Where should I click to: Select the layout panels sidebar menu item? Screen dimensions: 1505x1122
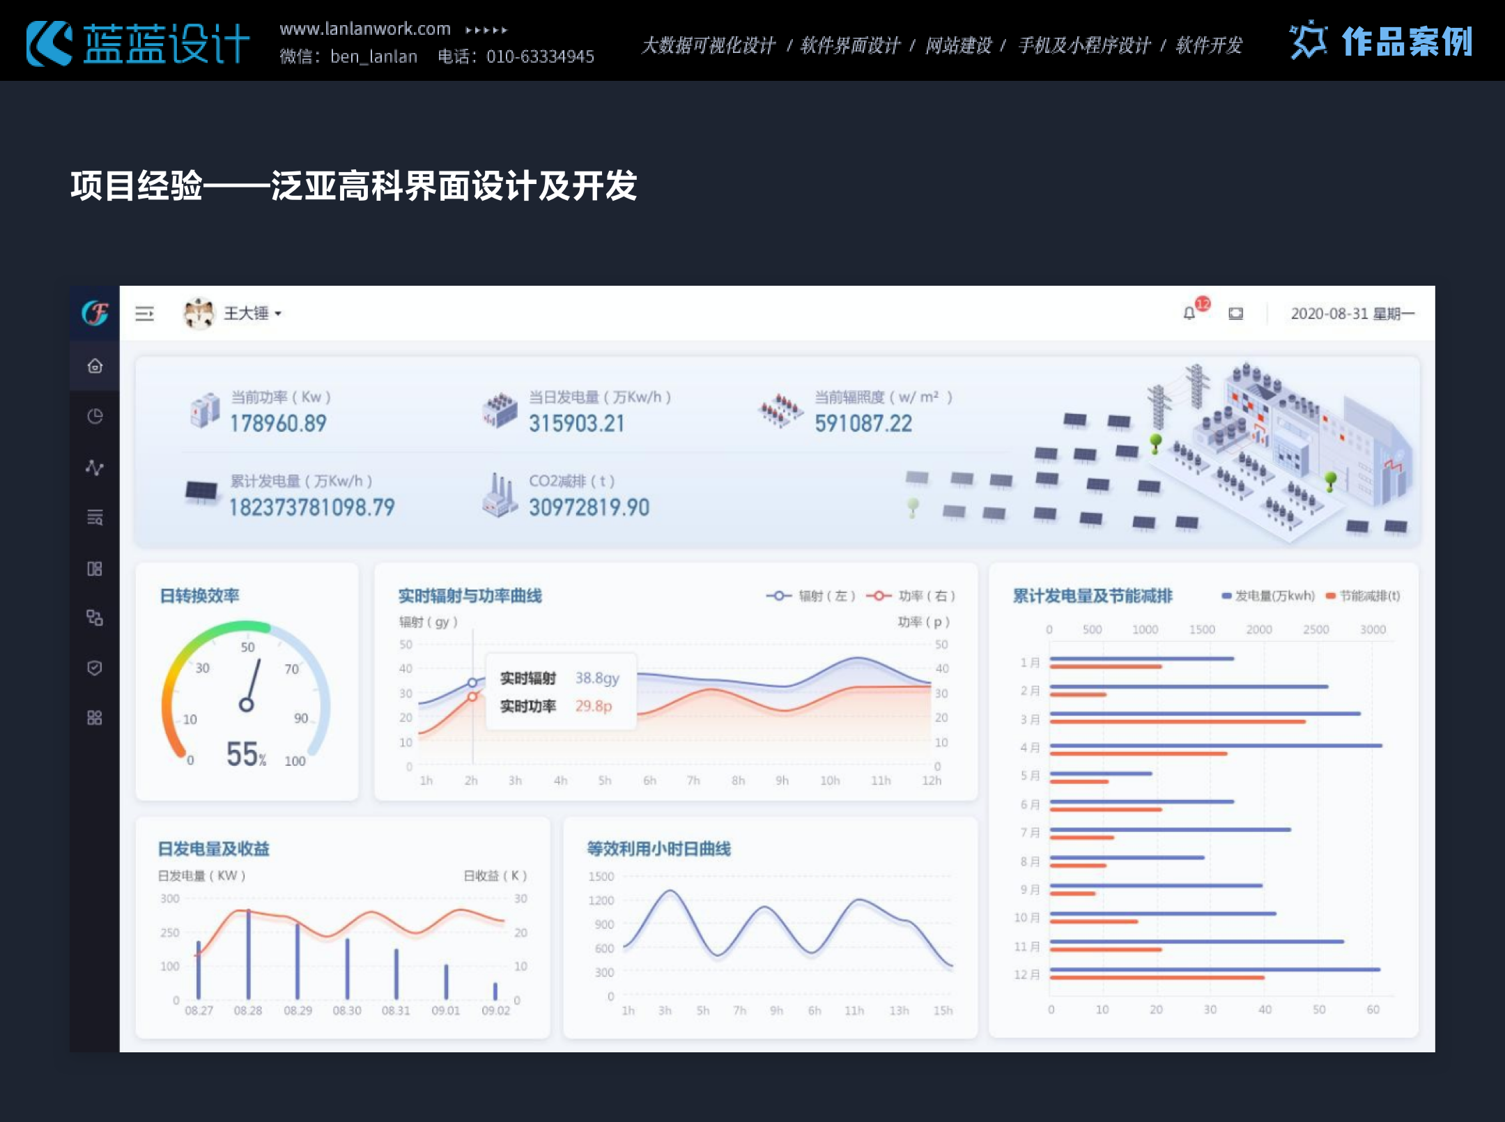click(95, 569)
